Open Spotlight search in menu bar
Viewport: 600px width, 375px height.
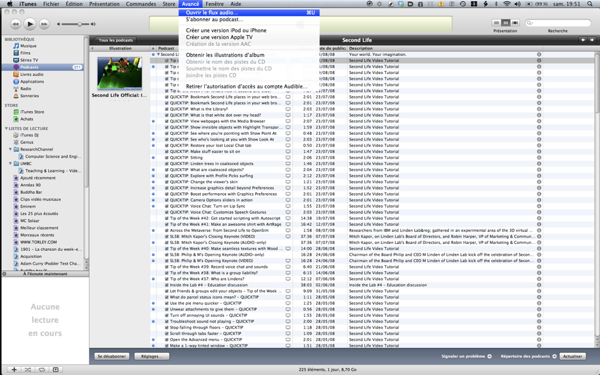point(590,4)
